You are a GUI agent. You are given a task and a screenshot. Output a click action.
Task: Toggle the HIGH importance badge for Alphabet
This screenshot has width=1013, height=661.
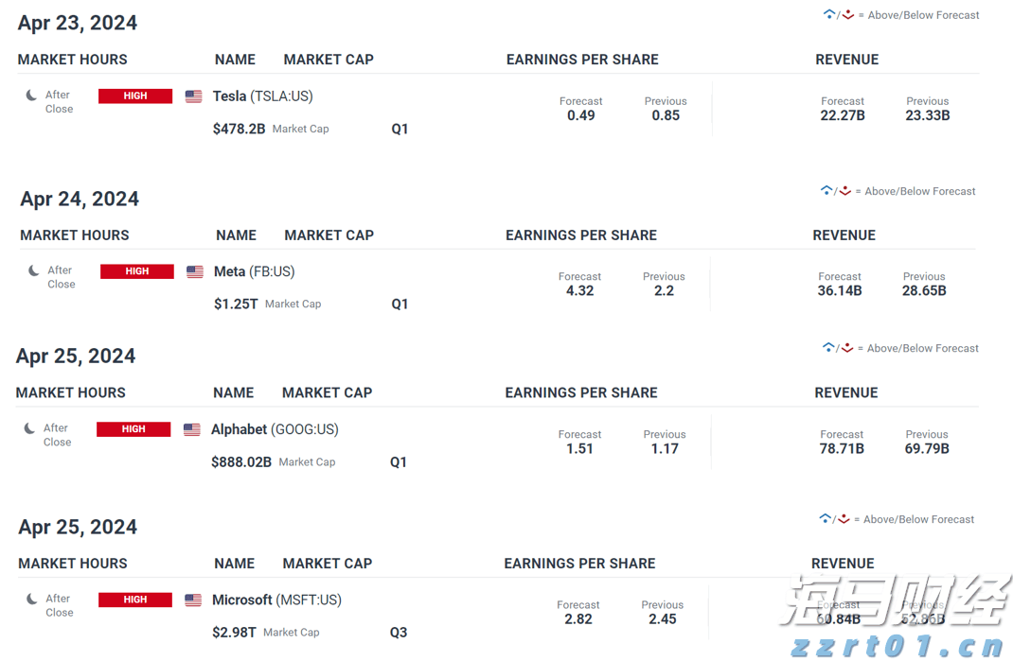pyautogui.click(x=133, y=429)
